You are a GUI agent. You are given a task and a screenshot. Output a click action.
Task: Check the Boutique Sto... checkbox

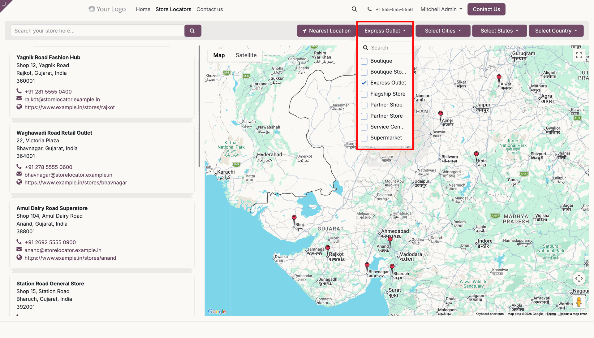click(364, 72)
